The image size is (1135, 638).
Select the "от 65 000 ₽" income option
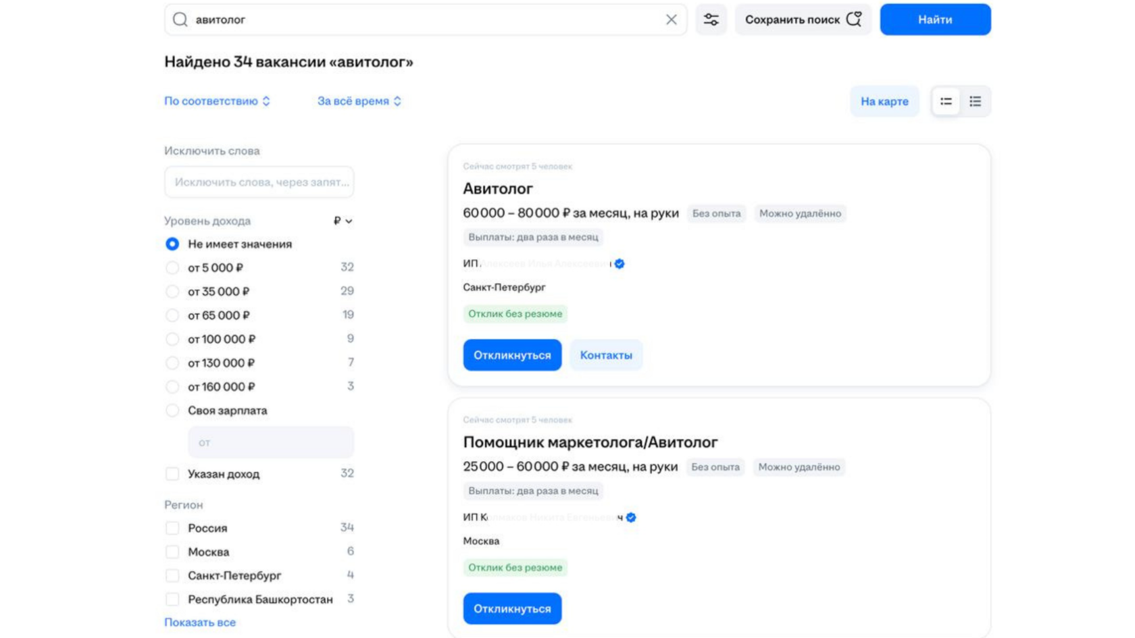172,315
